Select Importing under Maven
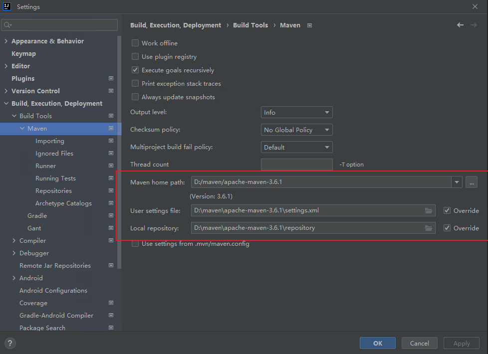This screenshot has width=488, height=354. [50, 141]
